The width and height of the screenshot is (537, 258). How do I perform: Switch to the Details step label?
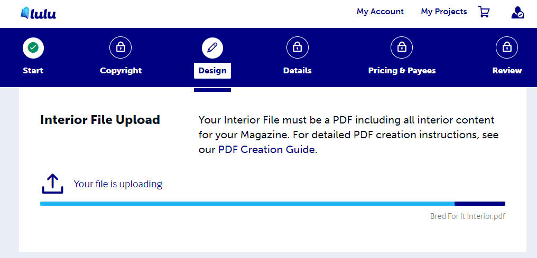[297, 71]
